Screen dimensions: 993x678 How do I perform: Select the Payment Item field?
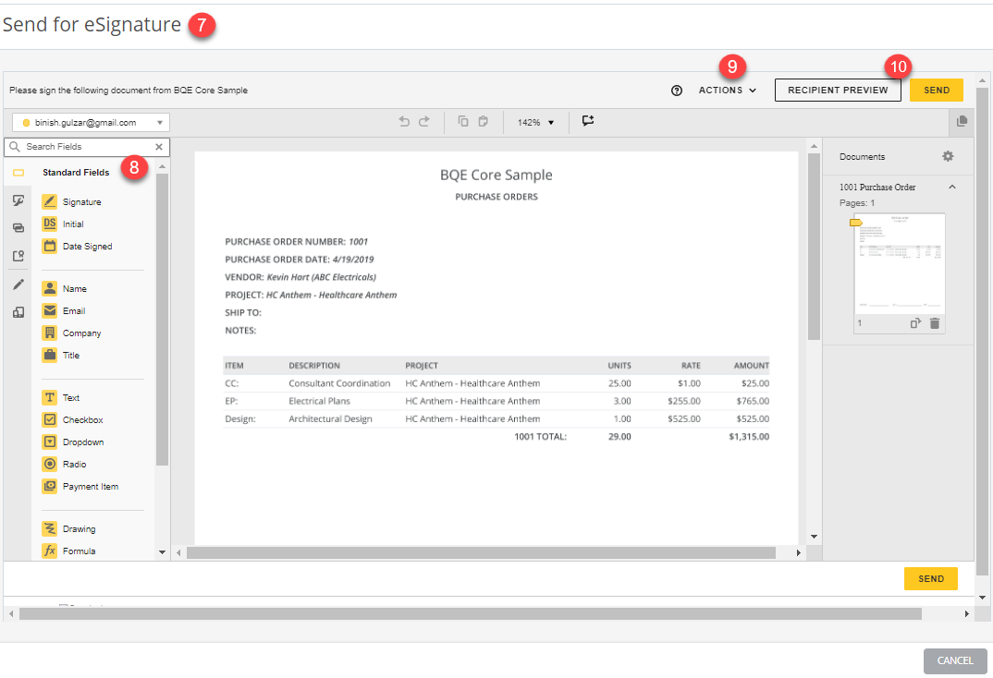[x=80, y=486]
